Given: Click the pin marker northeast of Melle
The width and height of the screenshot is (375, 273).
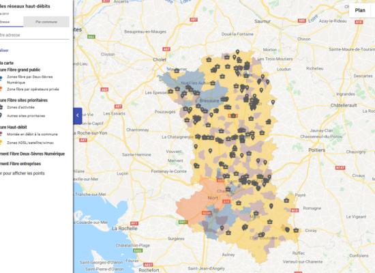Looking at the screenshot, I should pyautogui.click(x=271, y=206).
